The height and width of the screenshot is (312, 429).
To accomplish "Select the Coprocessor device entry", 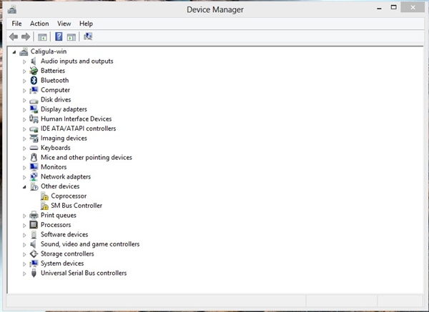I will pyautogui.click(x=69, y=196).
